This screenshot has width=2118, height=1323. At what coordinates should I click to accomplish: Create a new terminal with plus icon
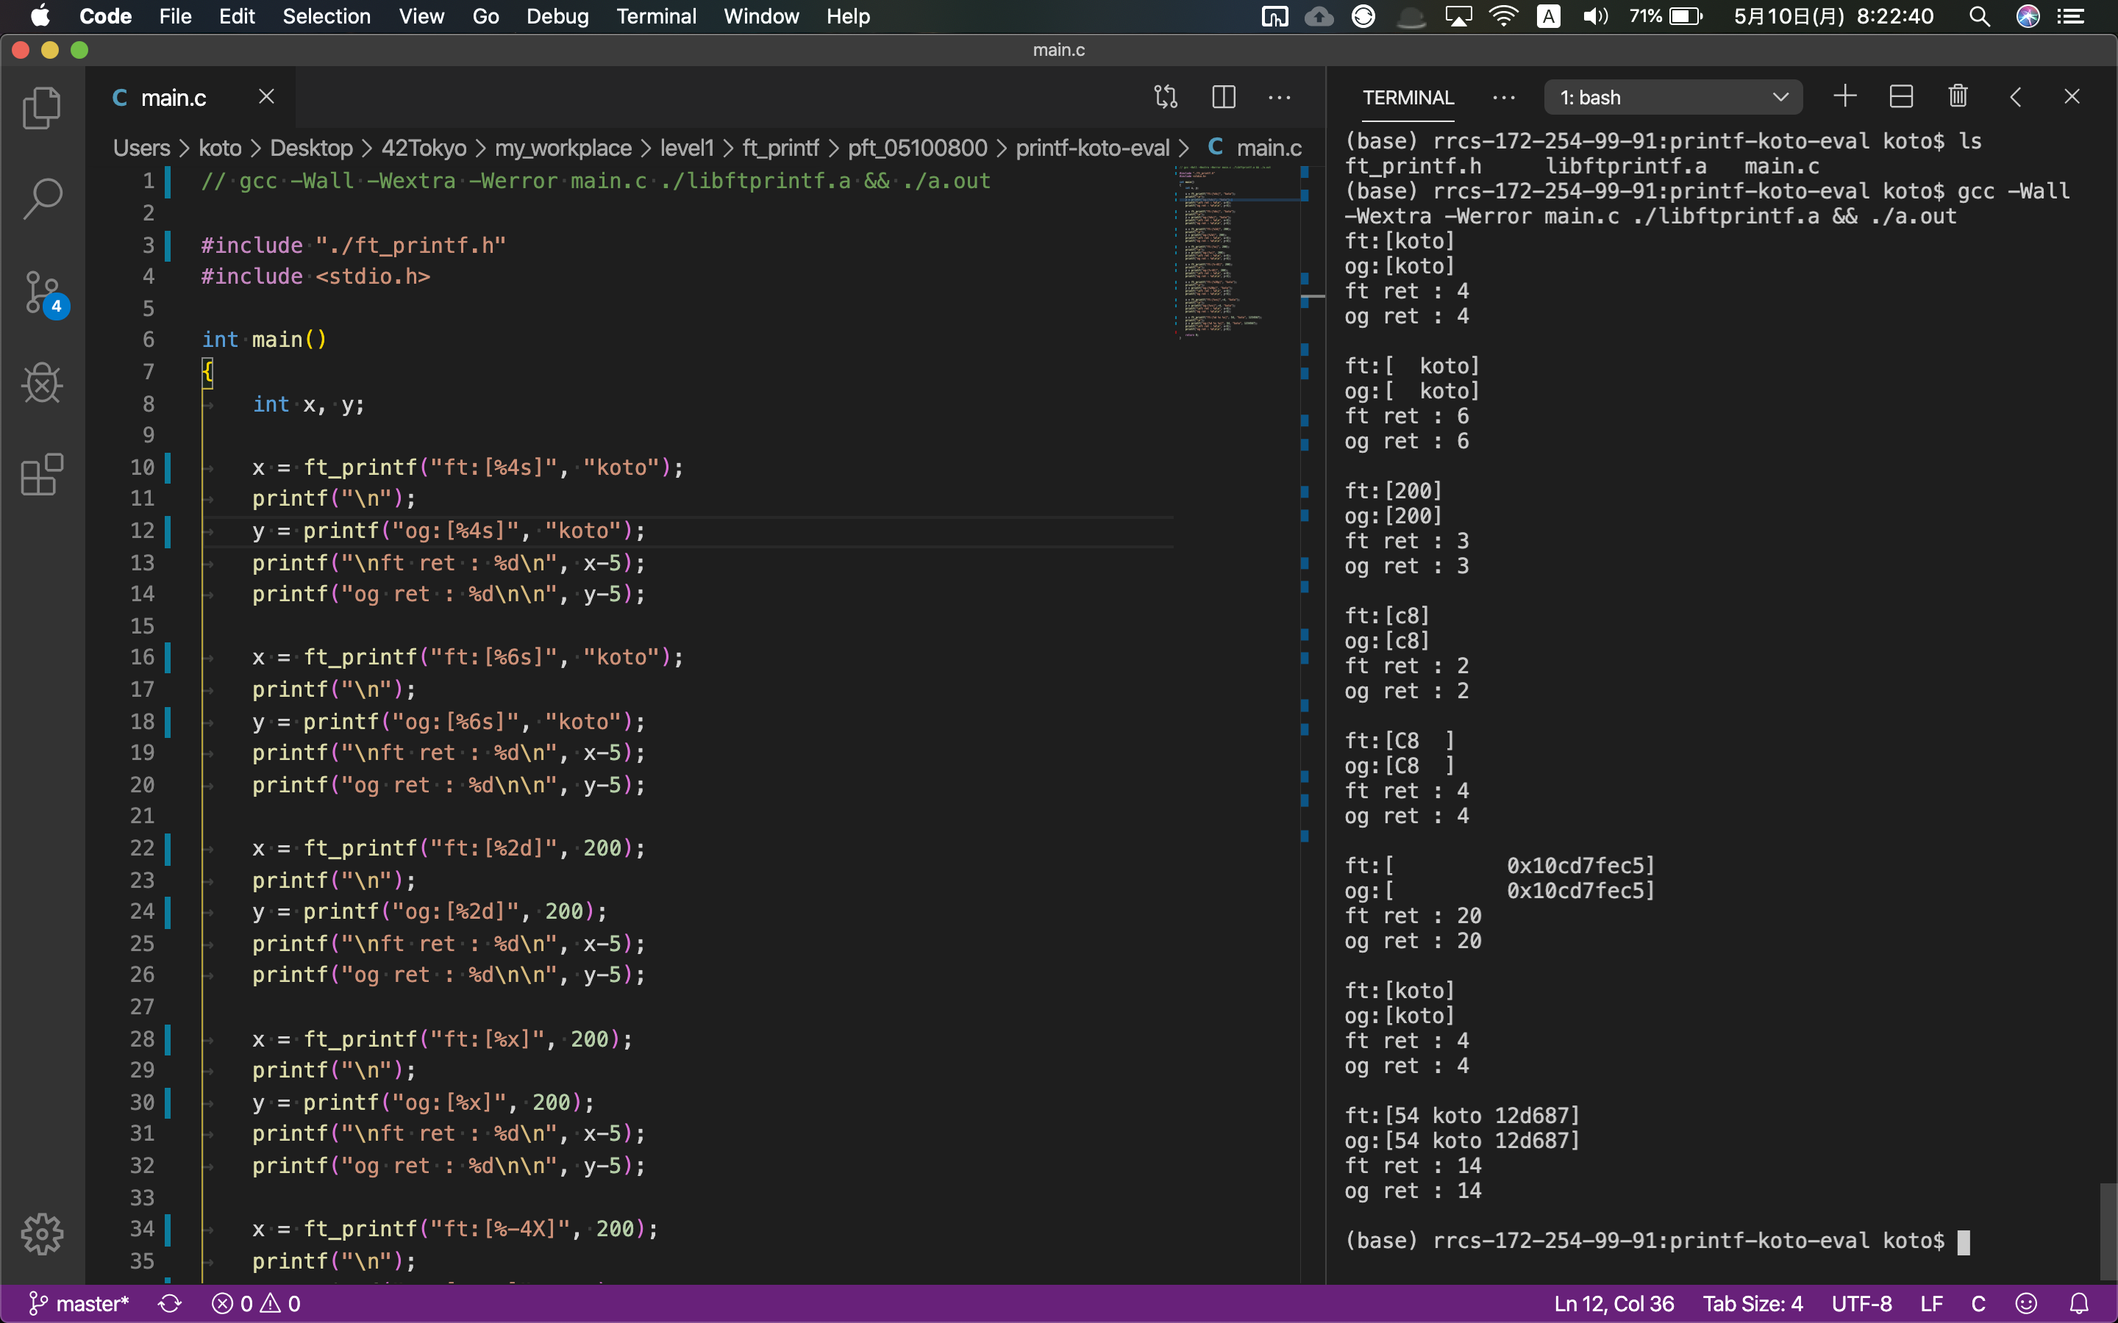[x=1845, y=96]
